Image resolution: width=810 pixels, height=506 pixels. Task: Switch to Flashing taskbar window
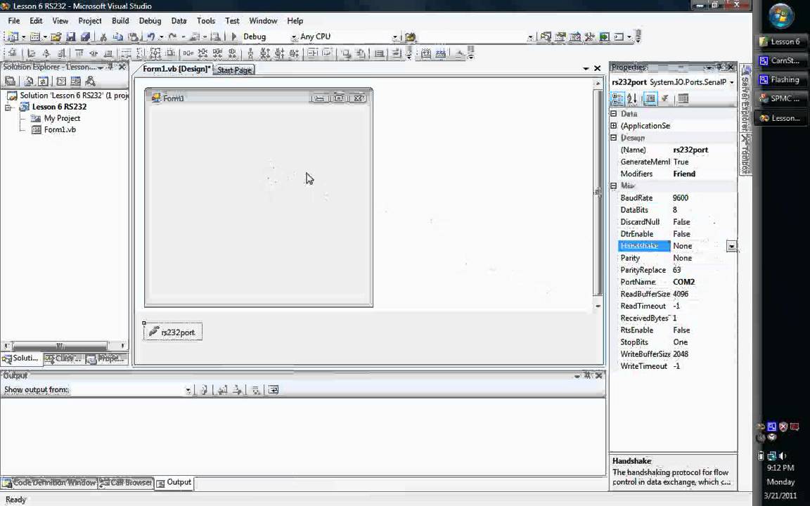click(780, 79)
